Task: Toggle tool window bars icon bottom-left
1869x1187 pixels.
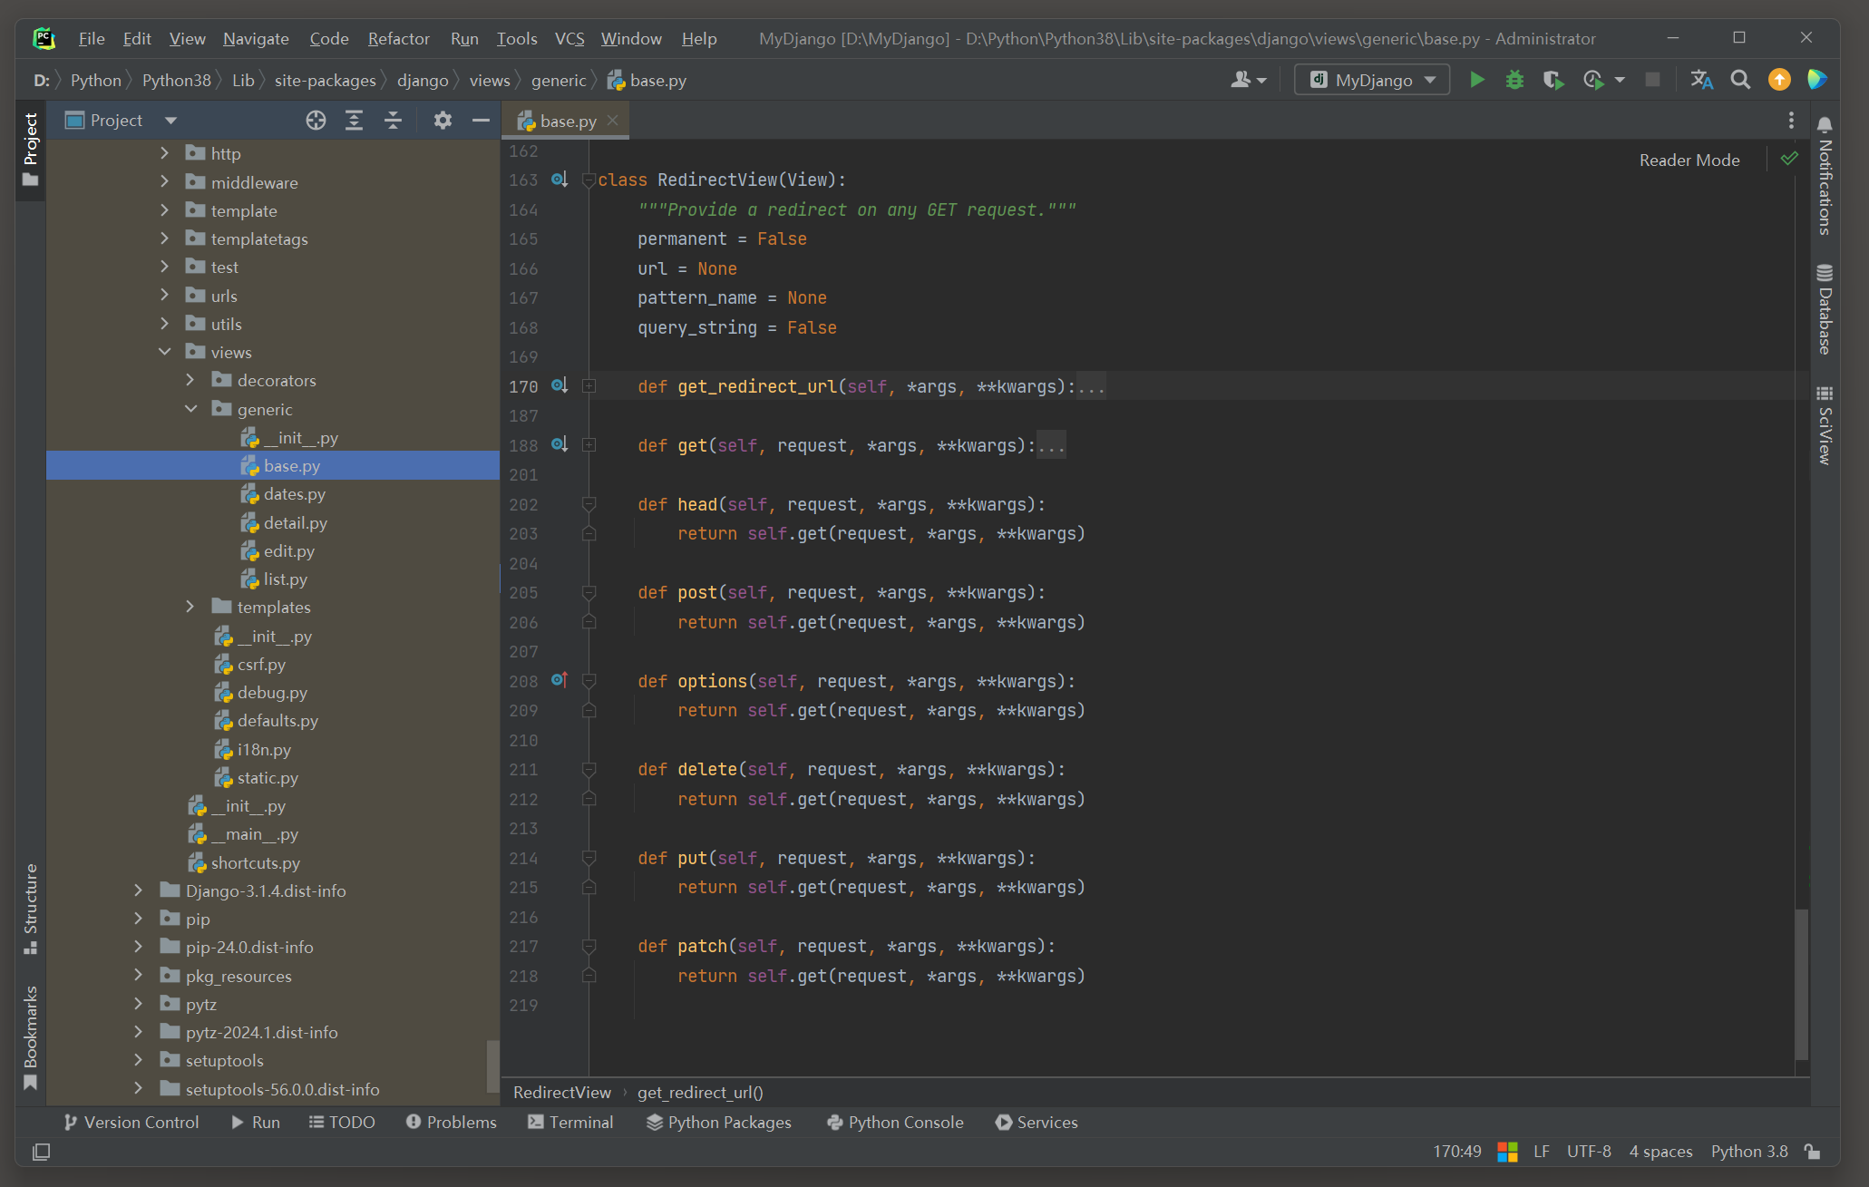Action: tap(41, 1151)
